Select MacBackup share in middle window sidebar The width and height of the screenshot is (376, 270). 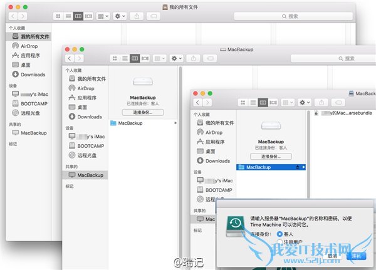[x=85, y=175]
